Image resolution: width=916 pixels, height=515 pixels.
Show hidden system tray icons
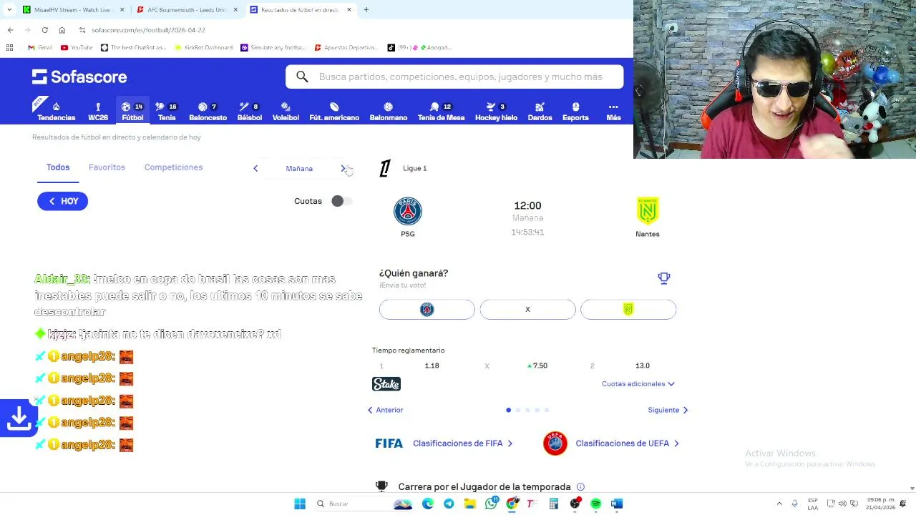pyautogui.click(x=779, y=504)
